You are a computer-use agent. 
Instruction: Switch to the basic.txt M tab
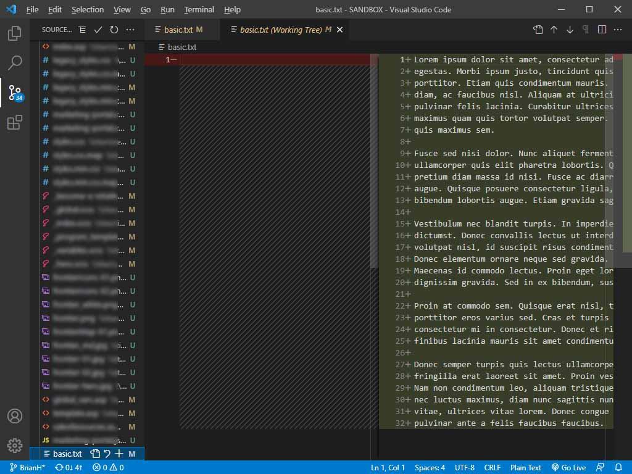click(182, 30)
